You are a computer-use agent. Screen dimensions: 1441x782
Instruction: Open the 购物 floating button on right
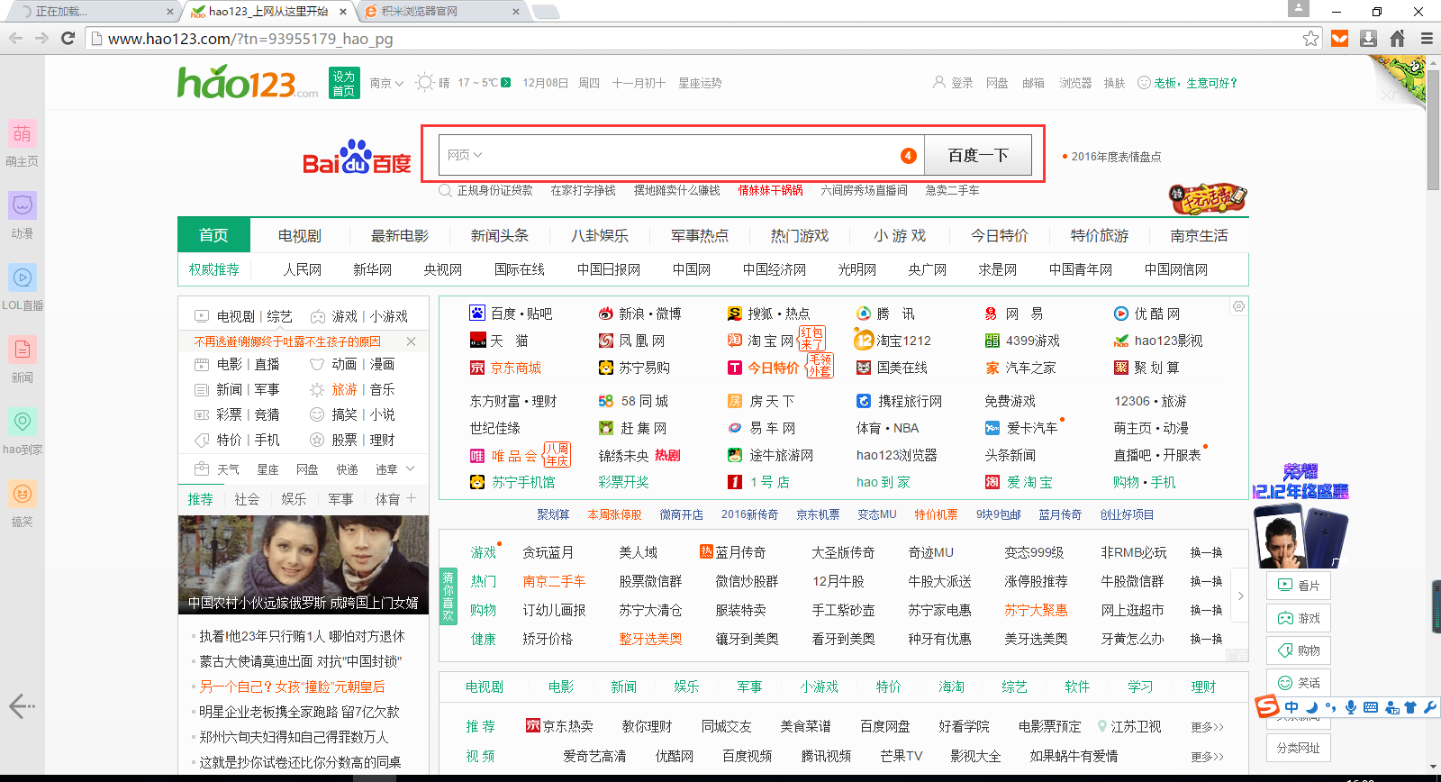click(x=1298, y=650)
